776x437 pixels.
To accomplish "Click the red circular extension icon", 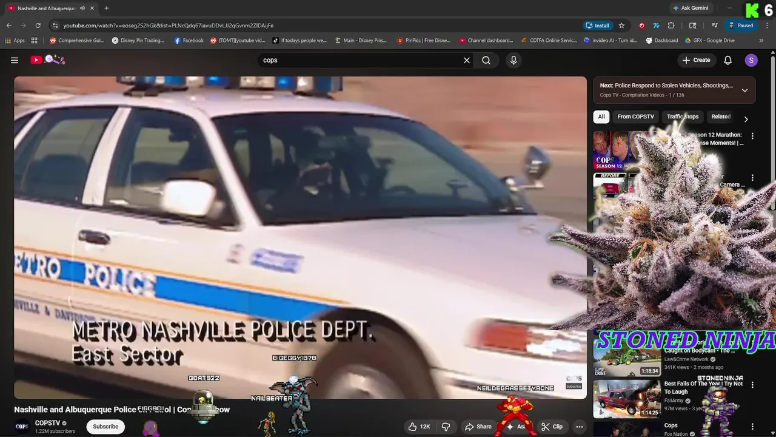I will (x=642, y=25).
